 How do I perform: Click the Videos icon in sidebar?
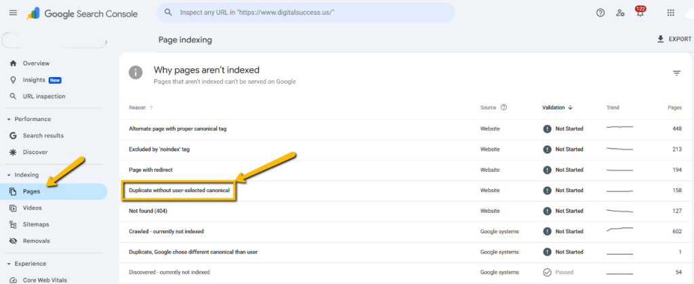pyautogui.click(x=14, y=208)
